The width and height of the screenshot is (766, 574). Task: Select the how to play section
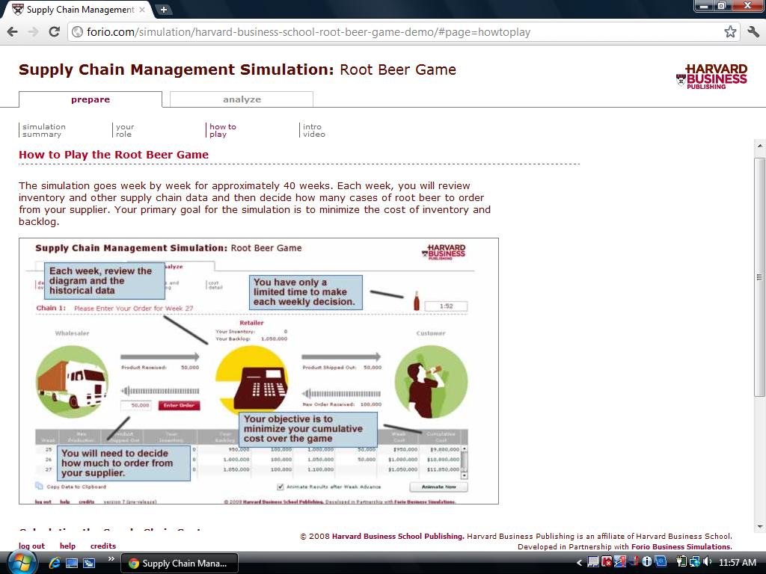coord(222,130)
